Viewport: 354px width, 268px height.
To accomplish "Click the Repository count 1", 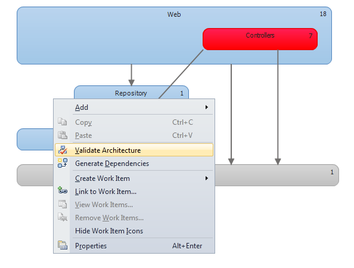I will [x=182, y=93].
